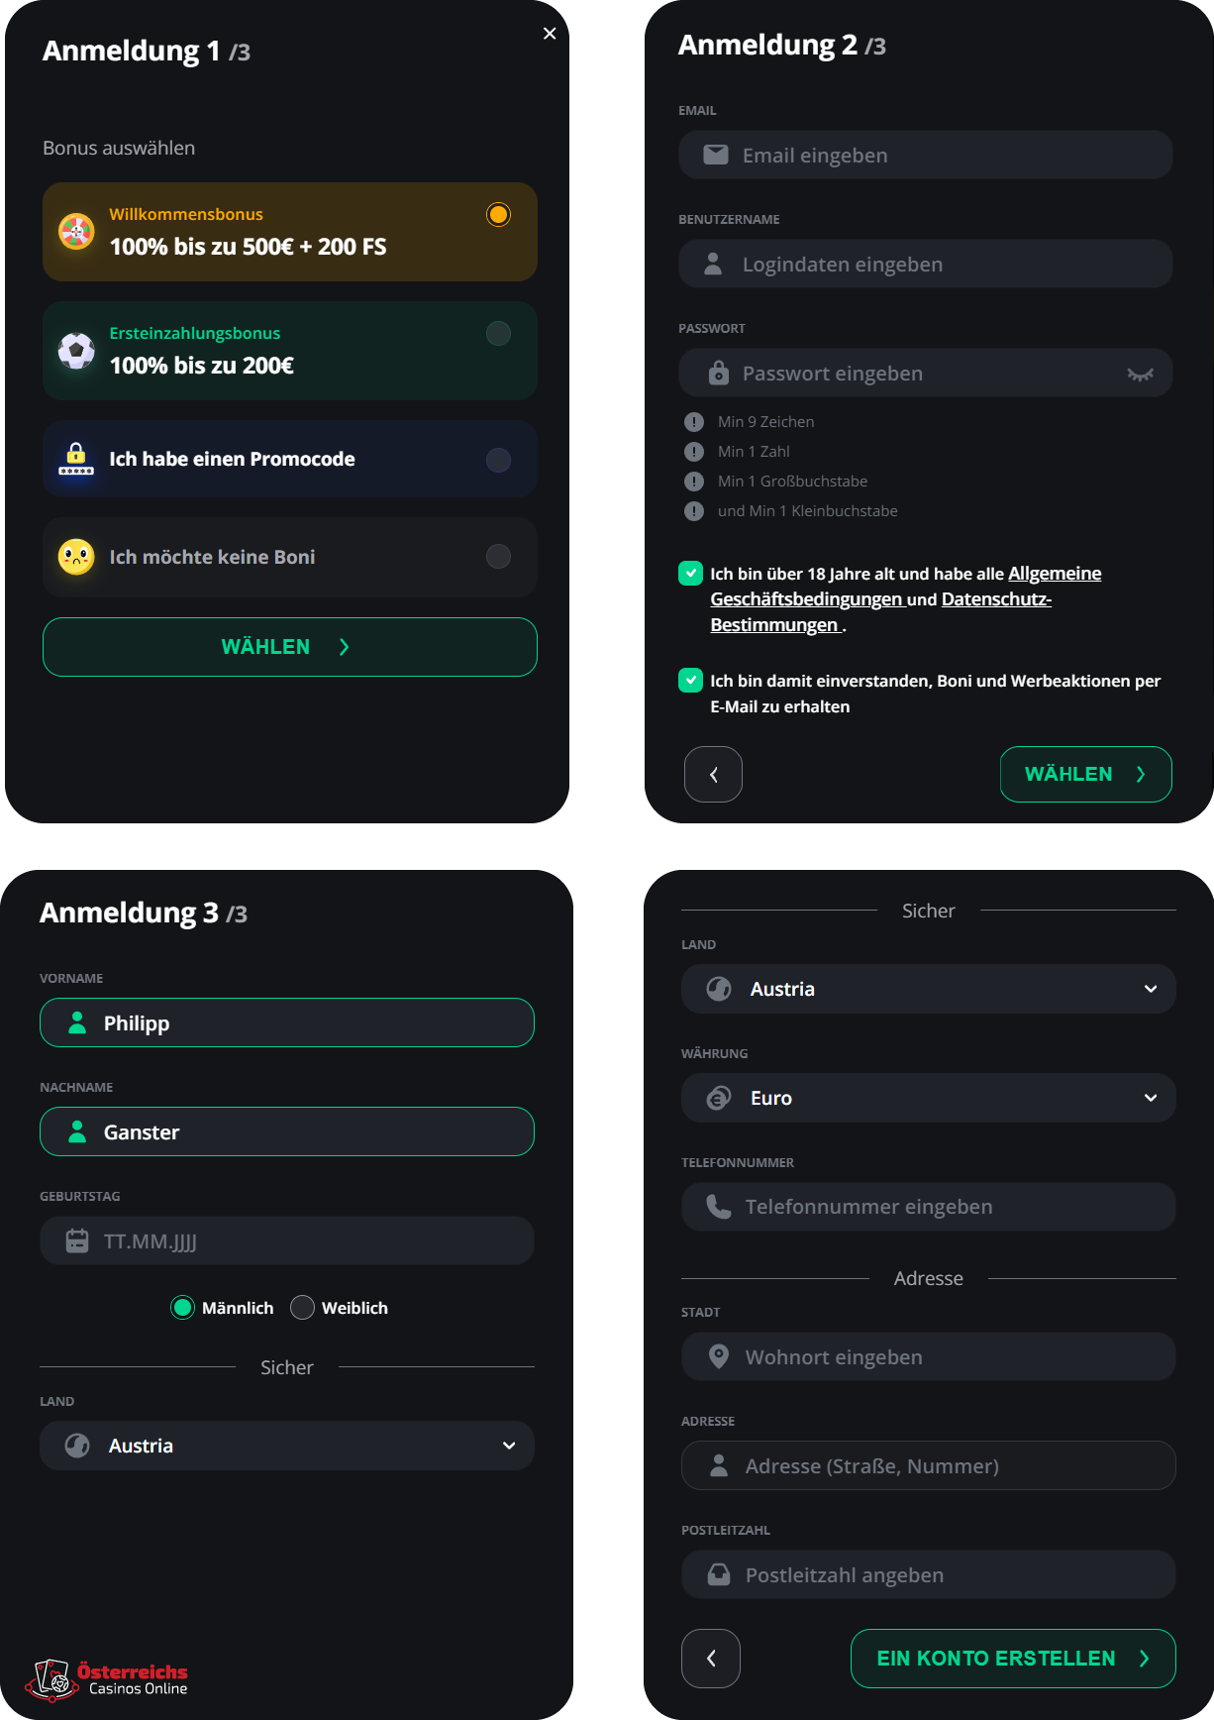Click the Benutzername Logindaten input field
Image resolution: width=1214 pixels, height=1720 pixels.
coord(926,264)
